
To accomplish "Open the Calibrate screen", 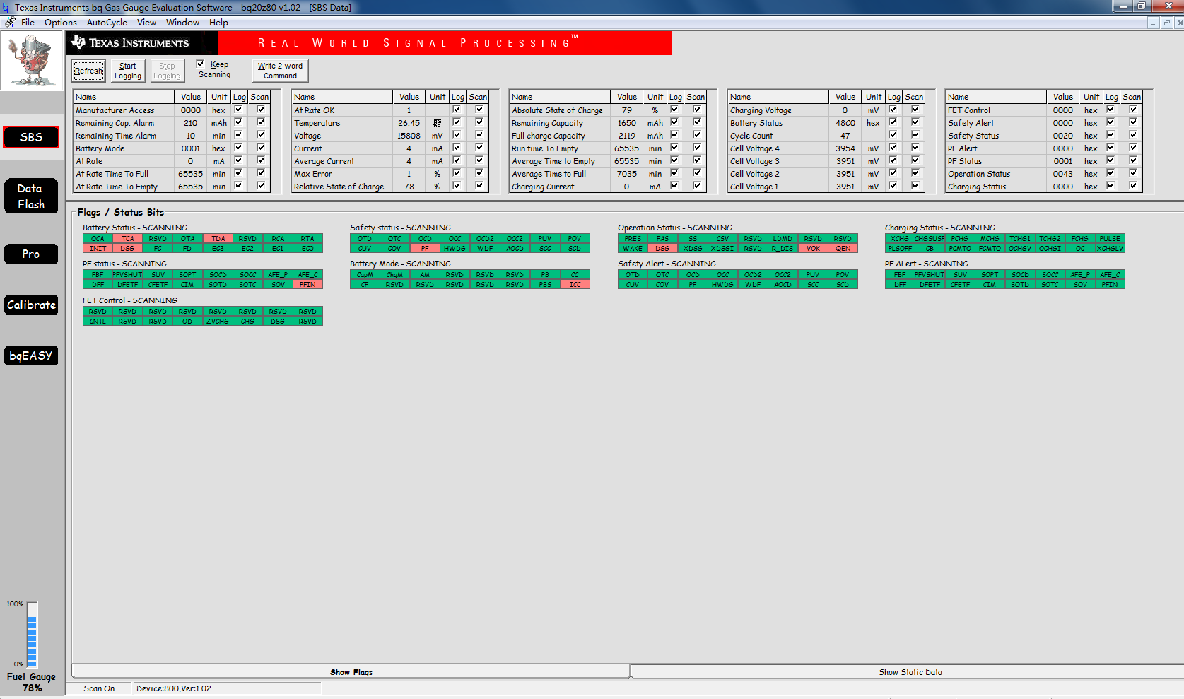I will 31,305.
